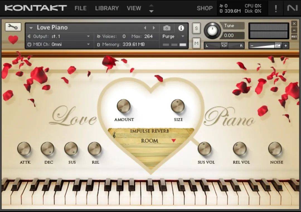
Task: Click the SUS VOL knob
Action: [205, 149]
